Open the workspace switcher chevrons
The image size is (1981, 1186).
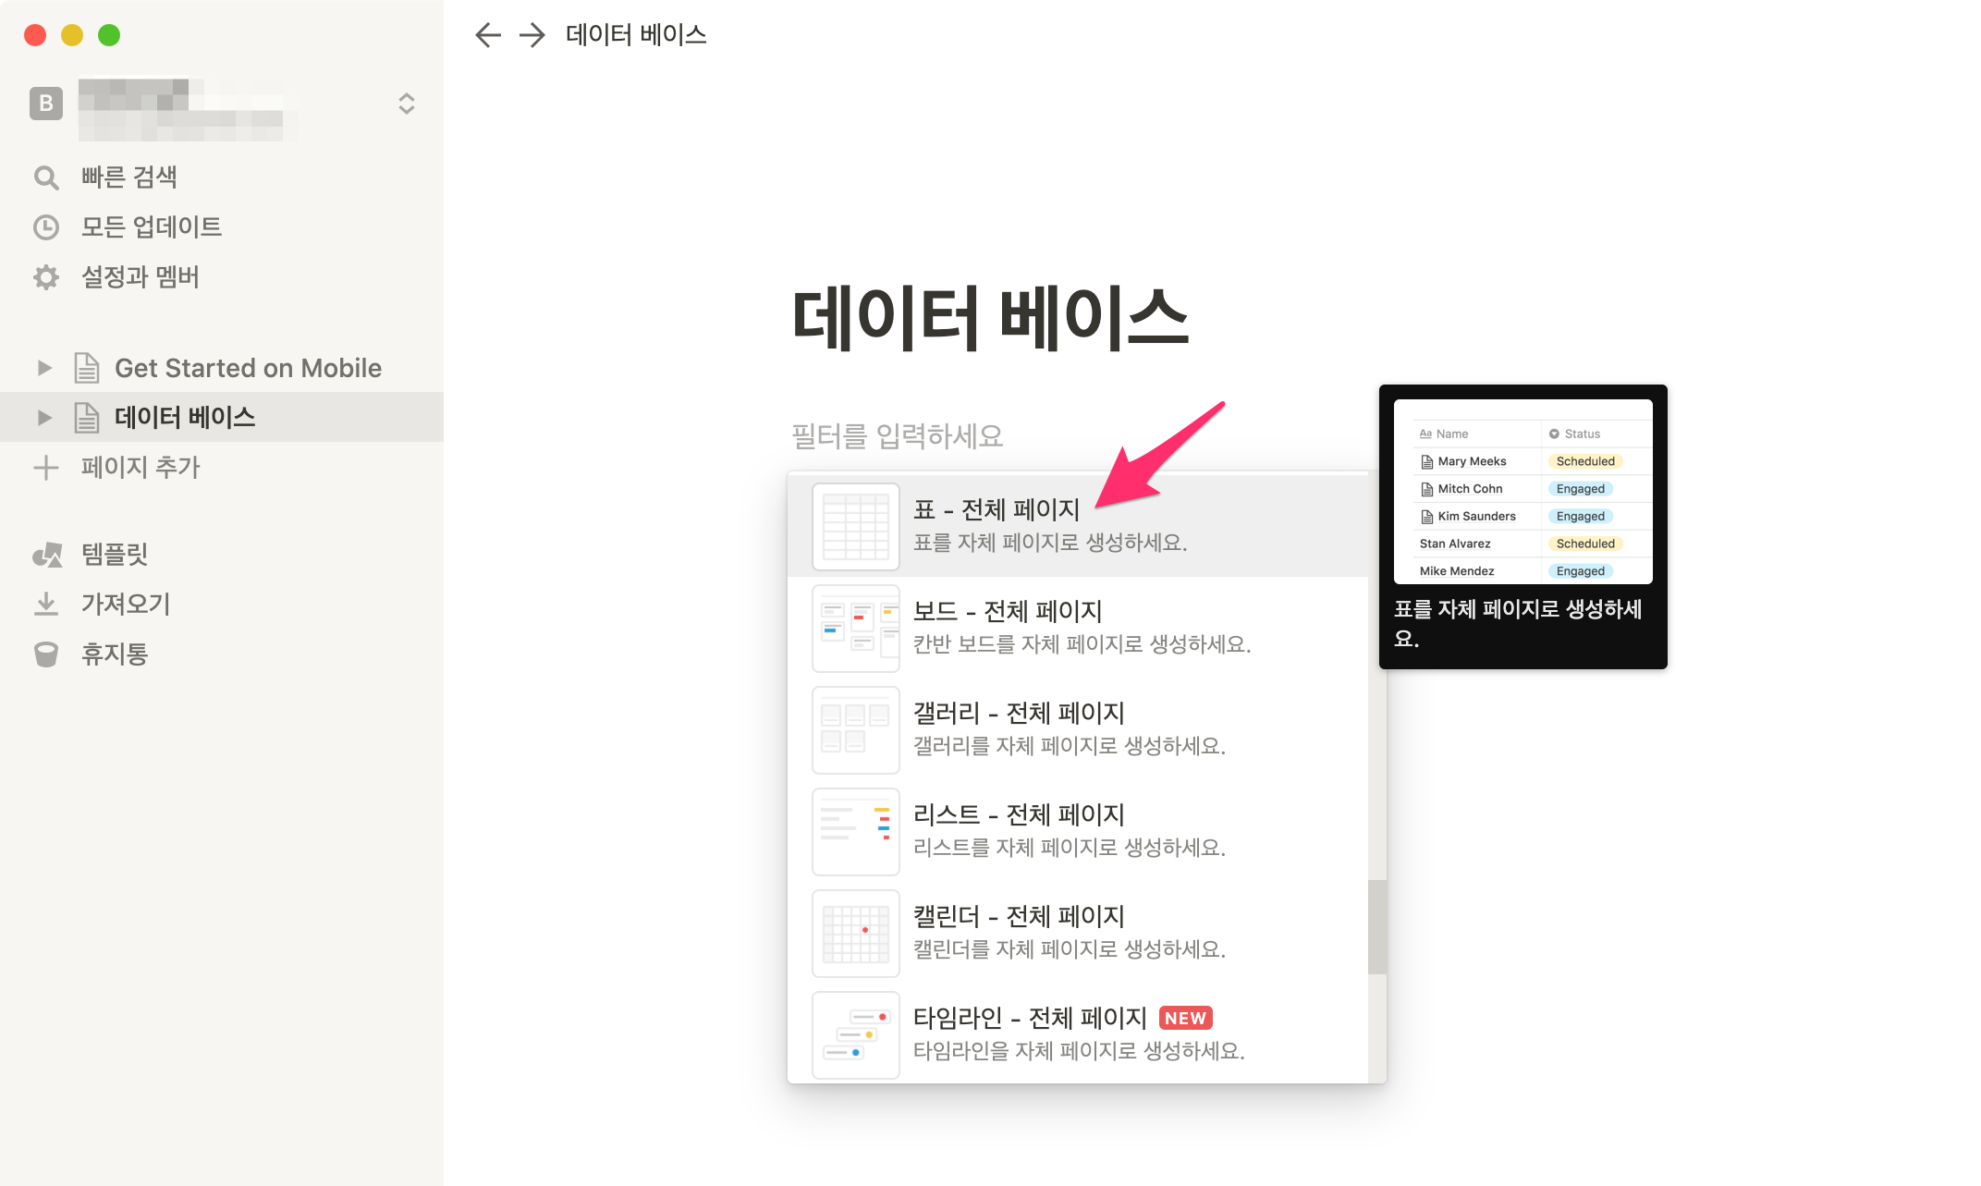point(406,104)
